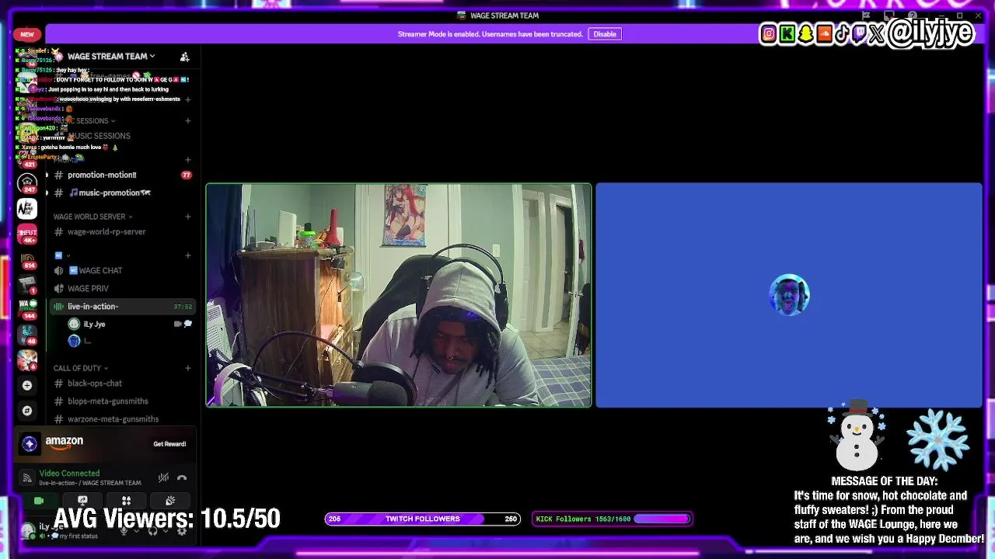Select the live-in-action- voice channel
Screen dimensions: 995x559
pyautogui.click(x=121, y=306)
